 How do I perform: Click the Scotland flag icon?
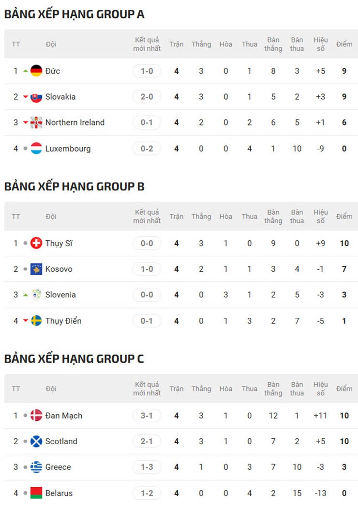coord(36,441)
